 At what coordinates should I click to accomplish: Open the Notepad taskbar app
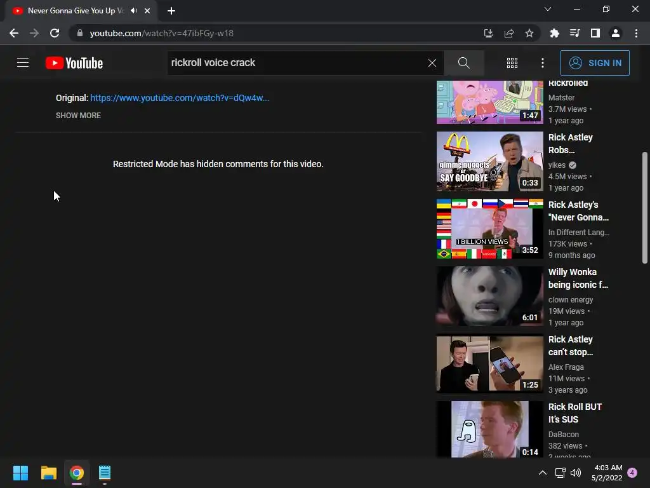pyautogui.click(x=105, y=473)
